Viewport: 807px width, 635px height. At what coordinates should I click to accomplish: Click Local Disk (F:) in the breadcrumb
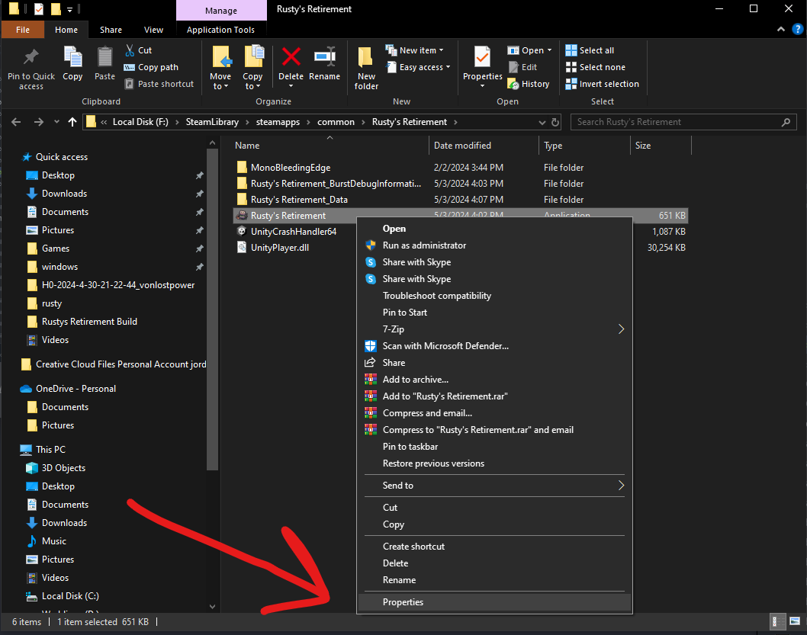140,122
